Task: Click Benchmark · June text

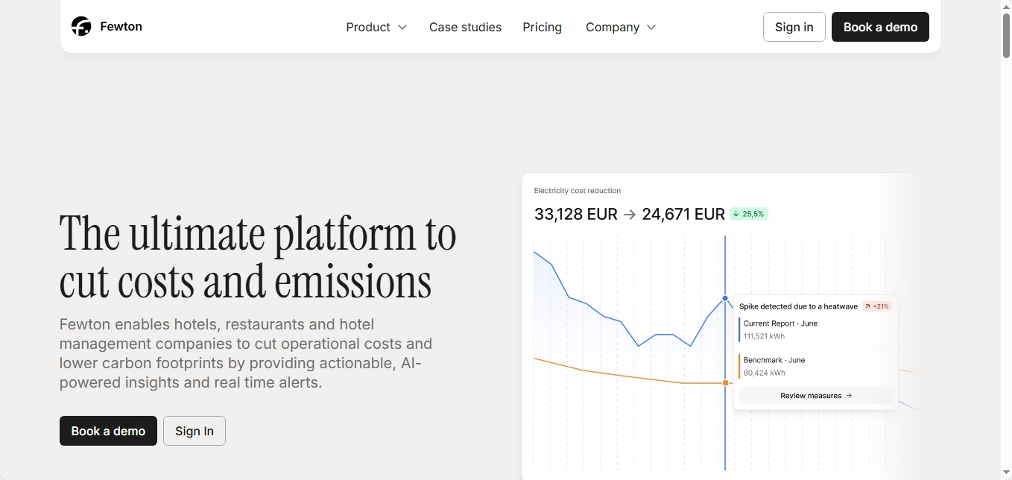Action: click(774, 360)
